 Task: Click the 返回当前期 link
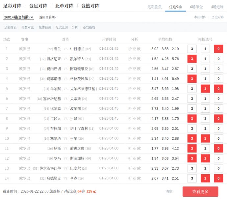click(48, 17)
